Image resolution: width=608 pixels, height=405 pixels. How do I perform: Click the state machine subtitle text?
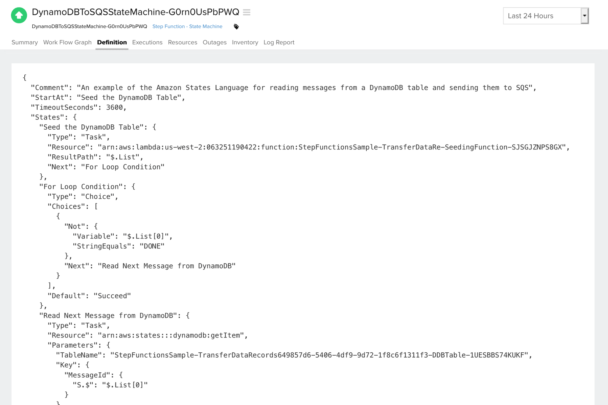89,27
